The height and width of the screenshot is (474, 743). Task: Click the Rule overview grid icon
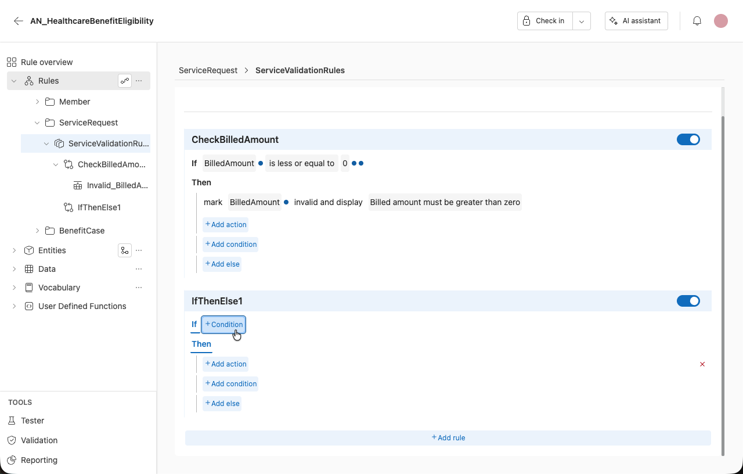(x=12, y=62)
